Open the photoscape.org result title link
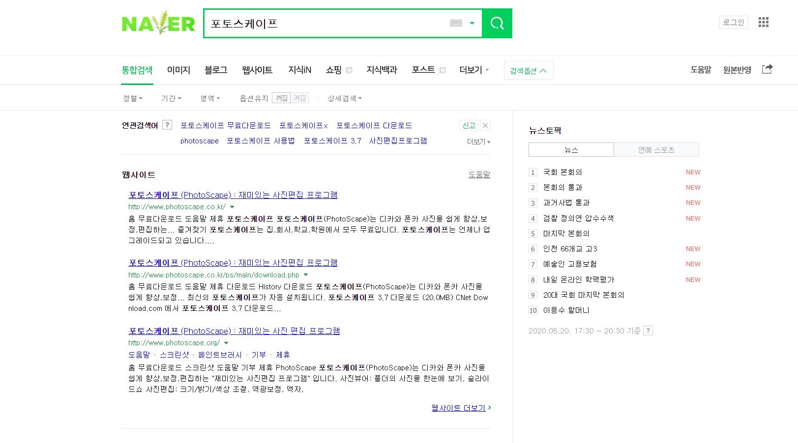The image size is (798, 443). click(234, 331)
